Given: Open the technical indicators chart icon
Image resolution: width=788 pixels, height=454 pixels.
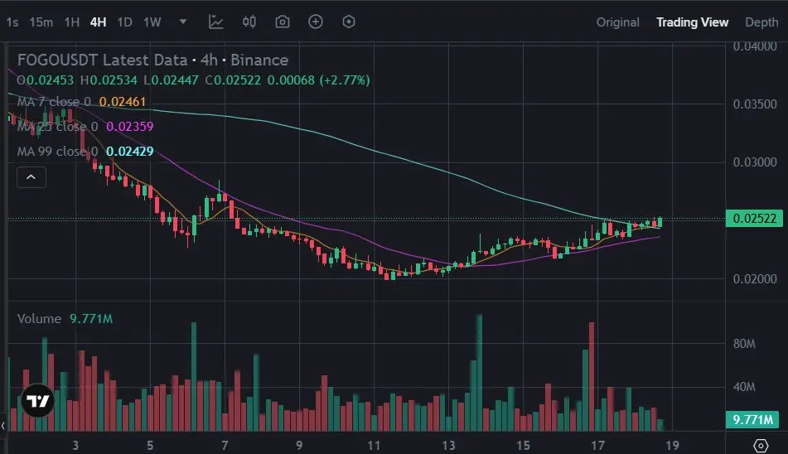Looking at the screenshot, I should (x=216, y=22).
